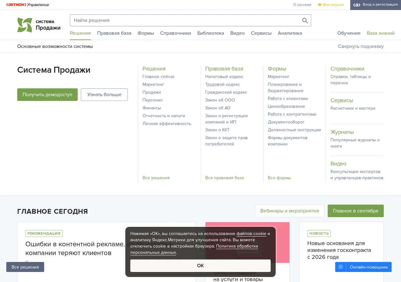Click the Получить демодоступ button
The width and height of the screenshot is (401, 282).
click(x=47, y=95)
